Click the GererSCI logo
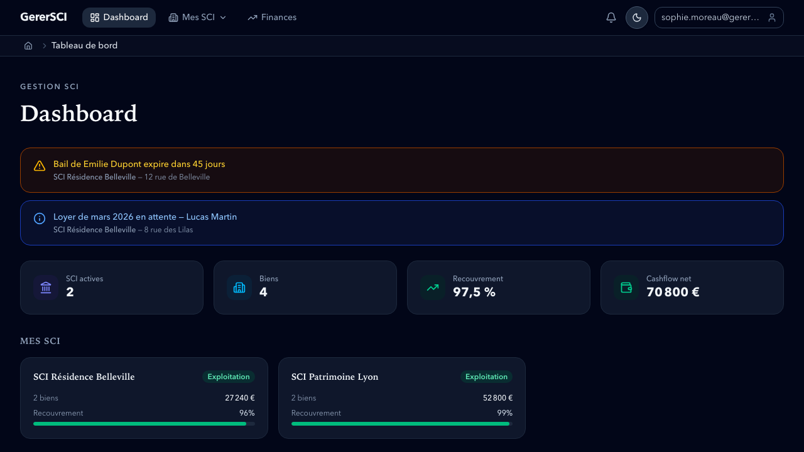 43,18
